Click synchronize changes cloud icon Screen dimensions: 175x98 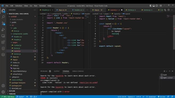click(27, 97)
